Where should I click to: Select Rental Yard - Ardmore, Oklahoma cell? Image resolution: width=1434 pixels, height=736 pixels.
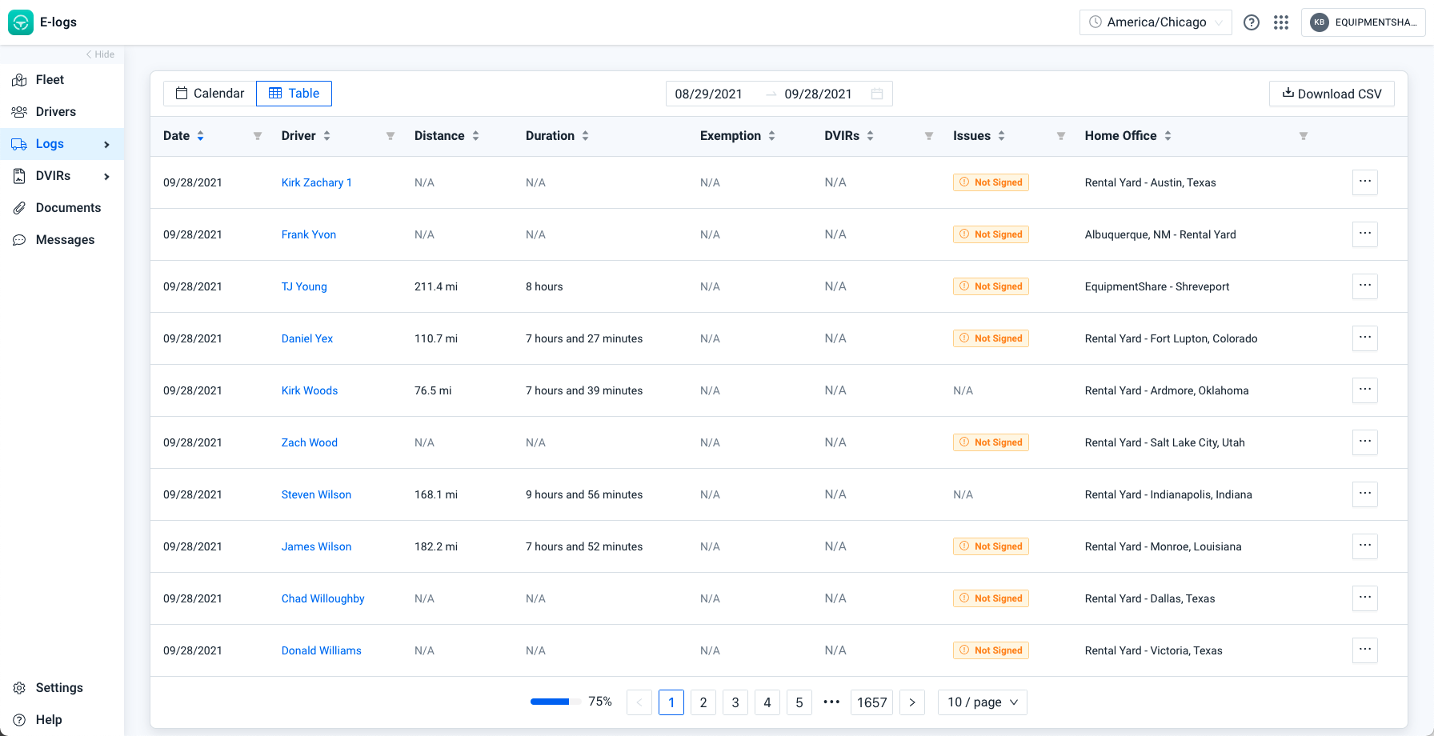point(1167,390)
